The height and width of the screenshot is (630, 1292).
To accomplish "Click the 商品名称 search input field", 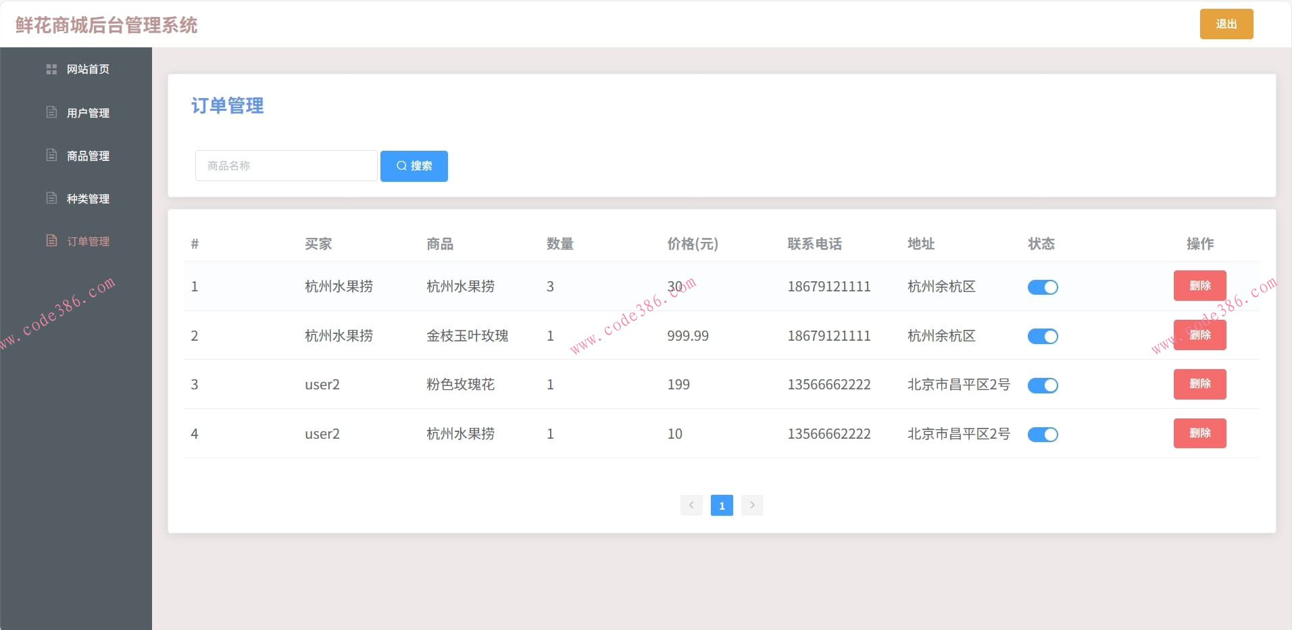I will pos(285,166).
